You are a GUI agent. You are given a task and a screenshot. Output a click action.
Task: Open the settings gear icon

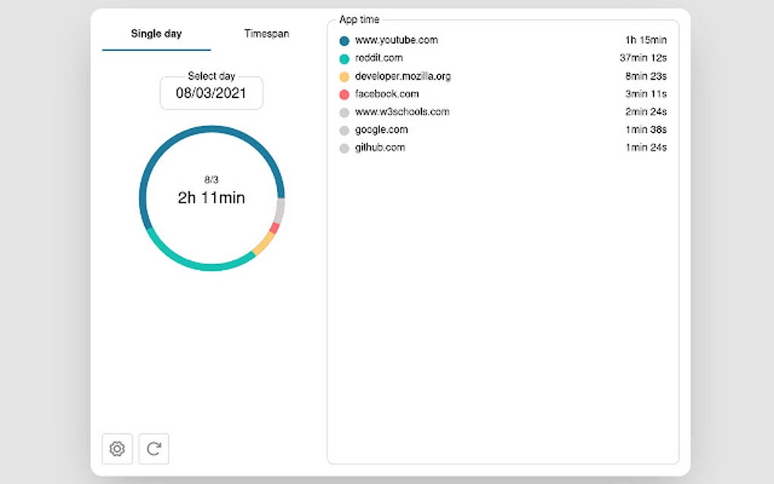click(x=116, y=449)
